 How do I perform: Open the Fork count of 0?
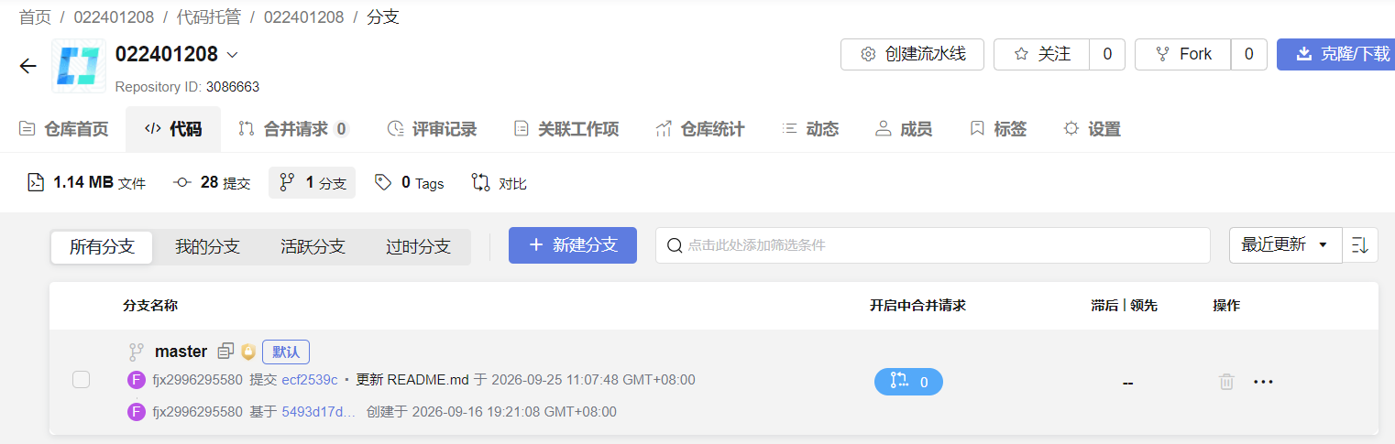(1248, 54)
